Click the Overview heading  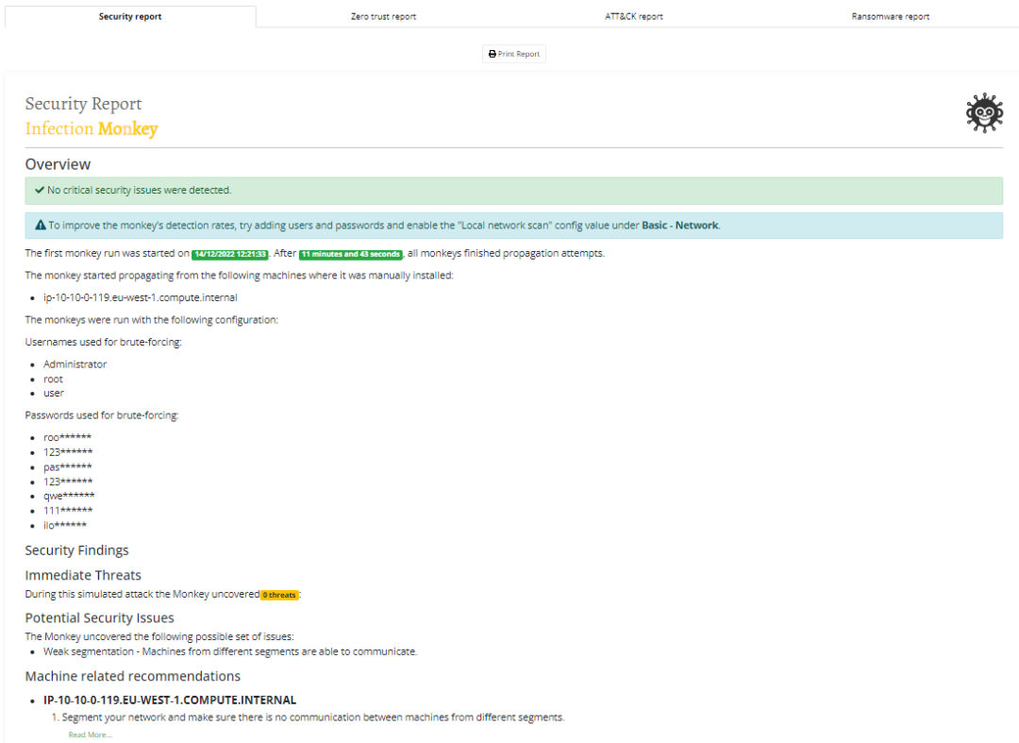58,164
